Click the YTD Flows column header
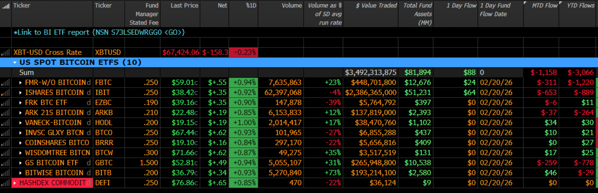The width and height of the screenshot is (598, 193). (x=581, y=6)
